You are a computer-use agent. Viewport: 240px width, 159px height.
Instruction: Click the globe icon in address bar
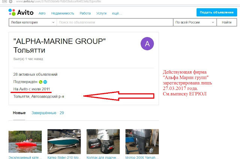(x=11, y=1)
